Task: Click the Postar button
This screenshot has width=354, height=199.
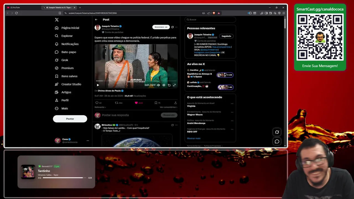Action: (x=70, y=119)
